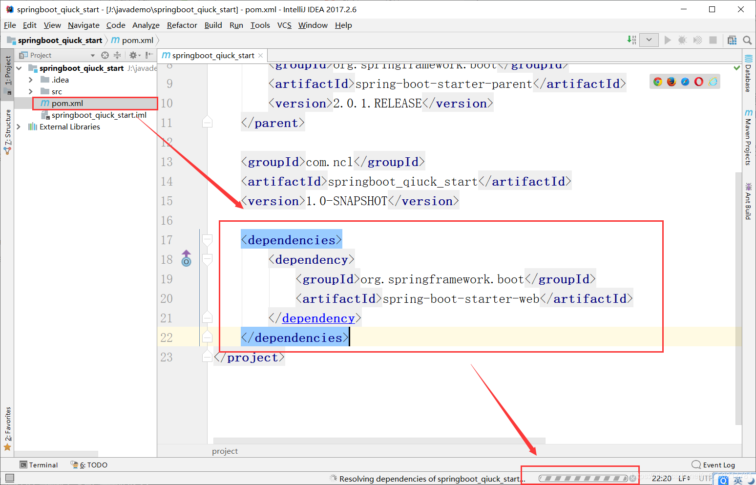Viewport: 756px width, 485px height.
Task: Toggle the 2: Favorites tool window
Action: coord(7,428)
